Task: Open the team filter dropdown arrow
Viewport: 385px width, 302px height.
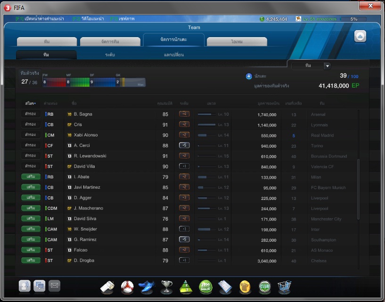Action: [327, 66]
